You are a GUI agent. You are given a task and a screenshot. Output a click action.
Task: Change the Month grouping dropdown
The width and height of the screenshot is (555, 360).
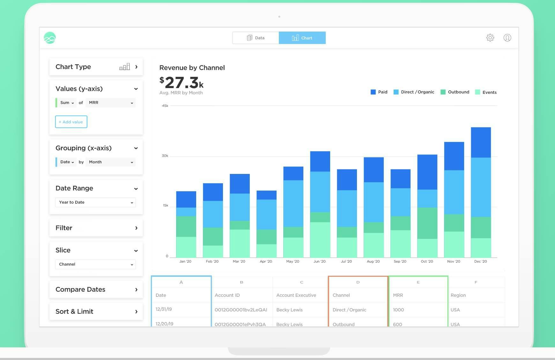[110, 162]
